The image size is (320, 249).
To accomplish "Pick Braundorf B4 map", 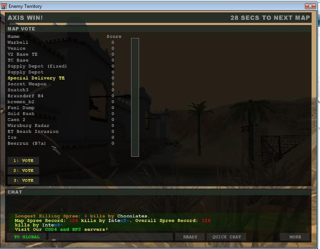I will [x=25, y=96].
